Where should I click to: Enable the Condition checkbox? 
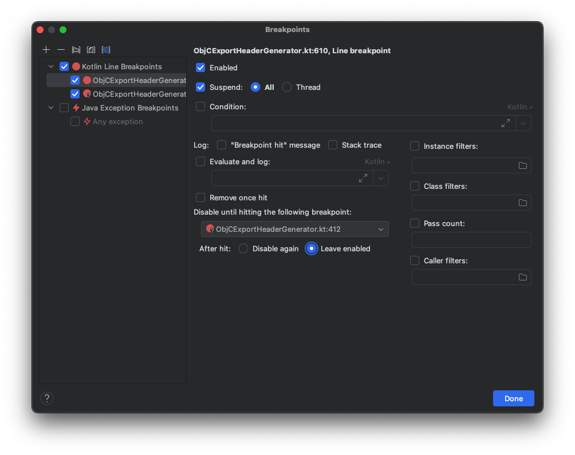coord(200,106)
